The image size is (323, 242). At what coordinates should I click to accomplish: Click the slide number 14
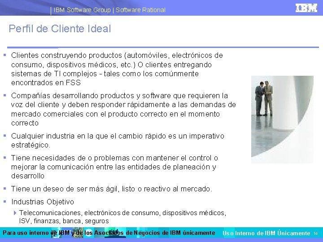[x=315, y=233]
